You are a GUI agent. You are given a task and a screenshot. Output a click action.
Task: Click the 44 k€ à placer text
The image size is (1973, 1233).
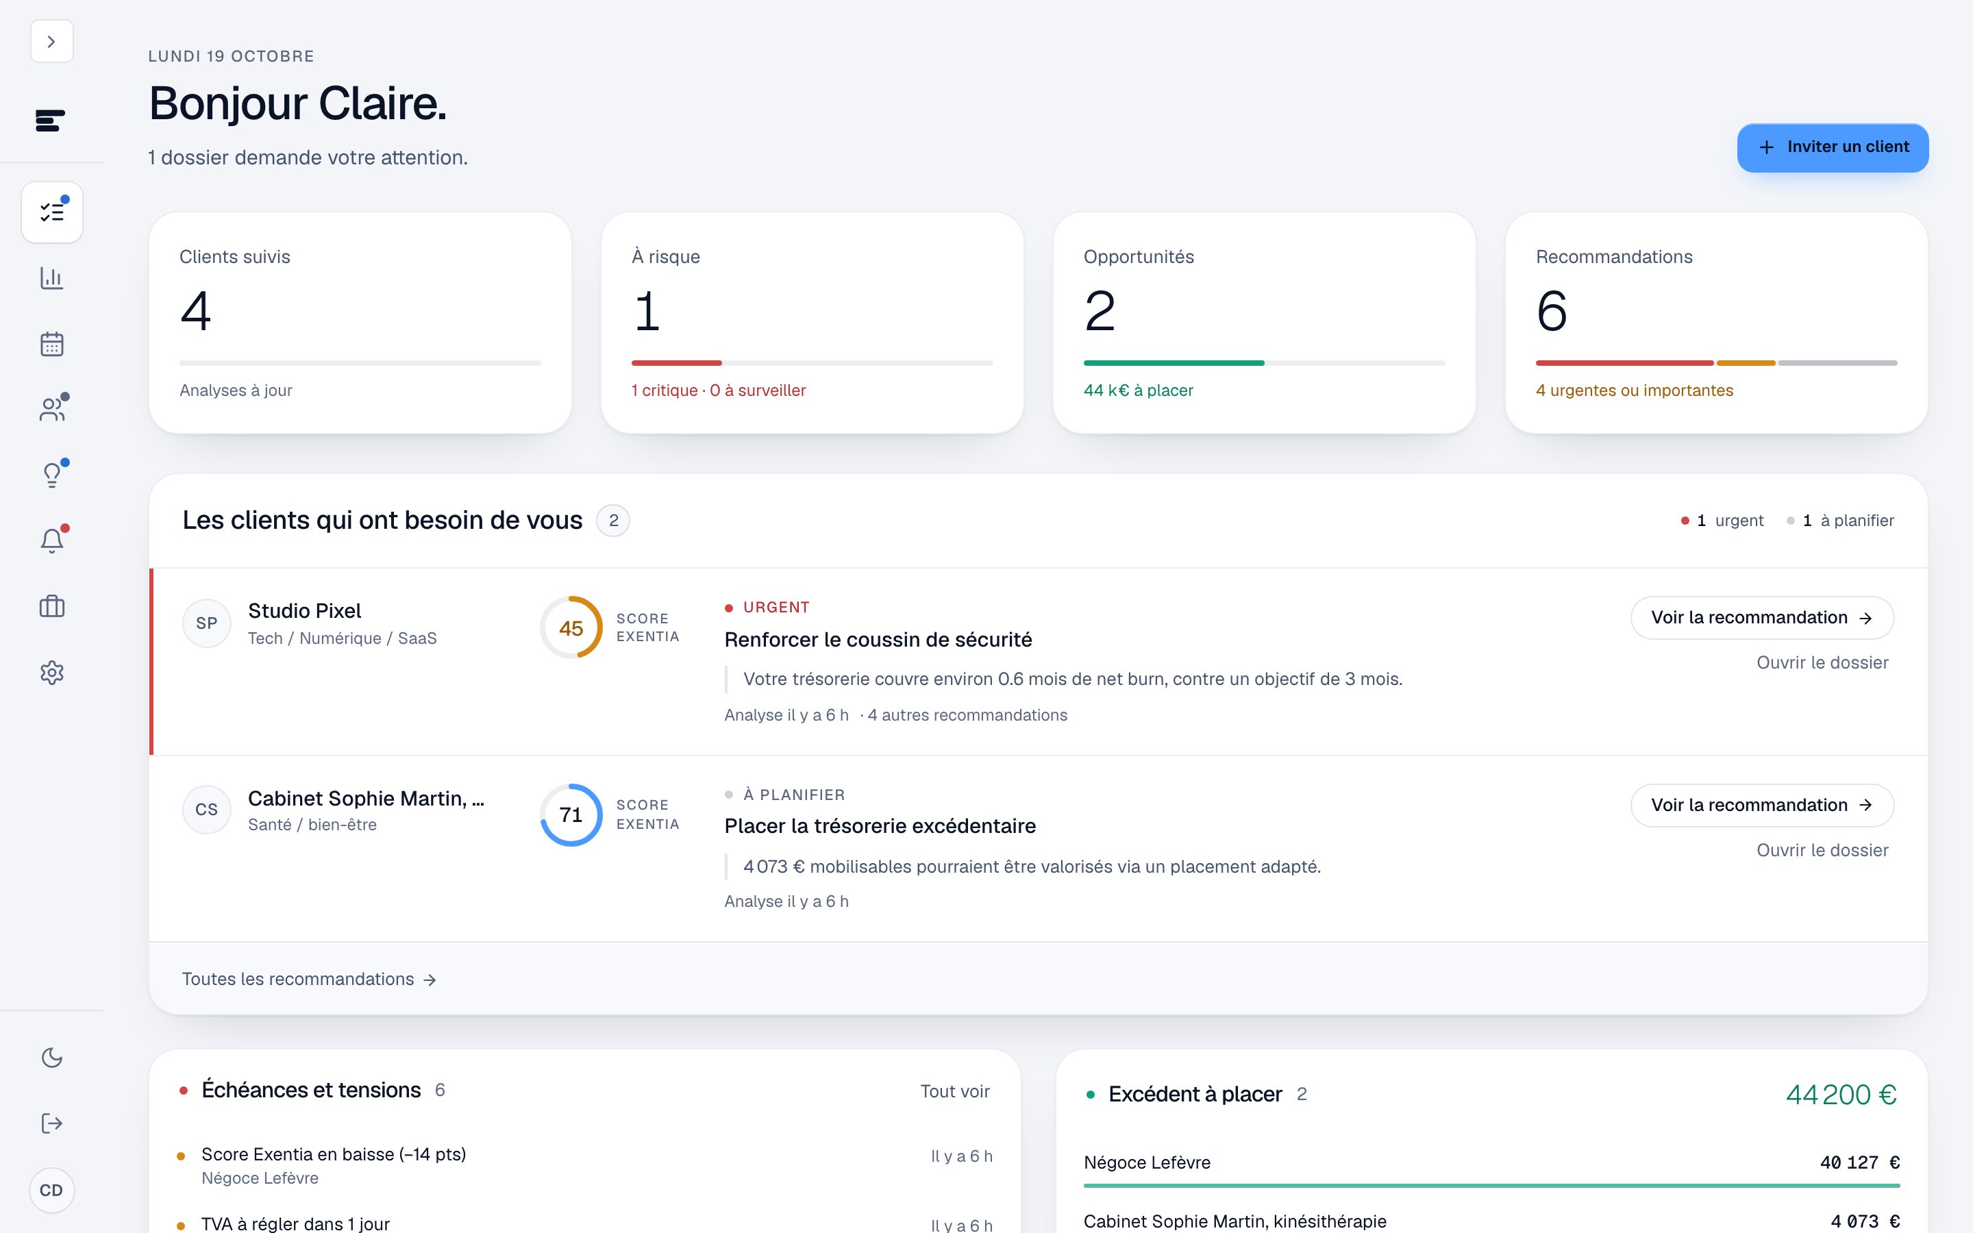click(x=1138, y=390)
